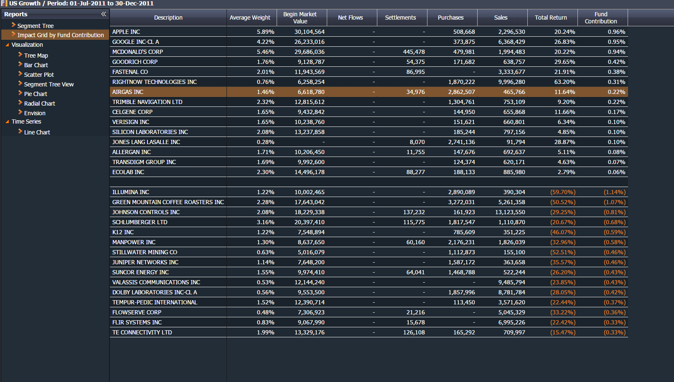674x382 pixels.
Task: Sort by the Sales column header
Action: pos(503,18)
